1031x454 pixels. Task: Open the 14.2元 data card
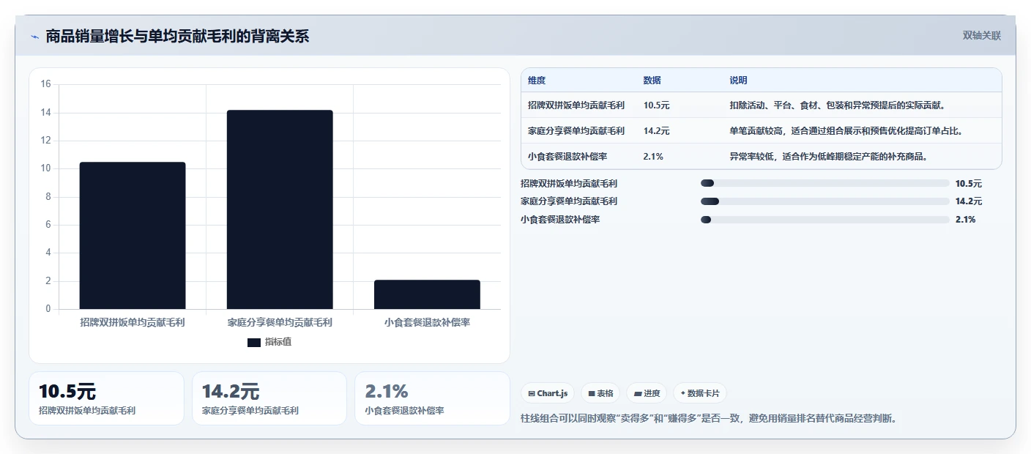tap(269, 398)
